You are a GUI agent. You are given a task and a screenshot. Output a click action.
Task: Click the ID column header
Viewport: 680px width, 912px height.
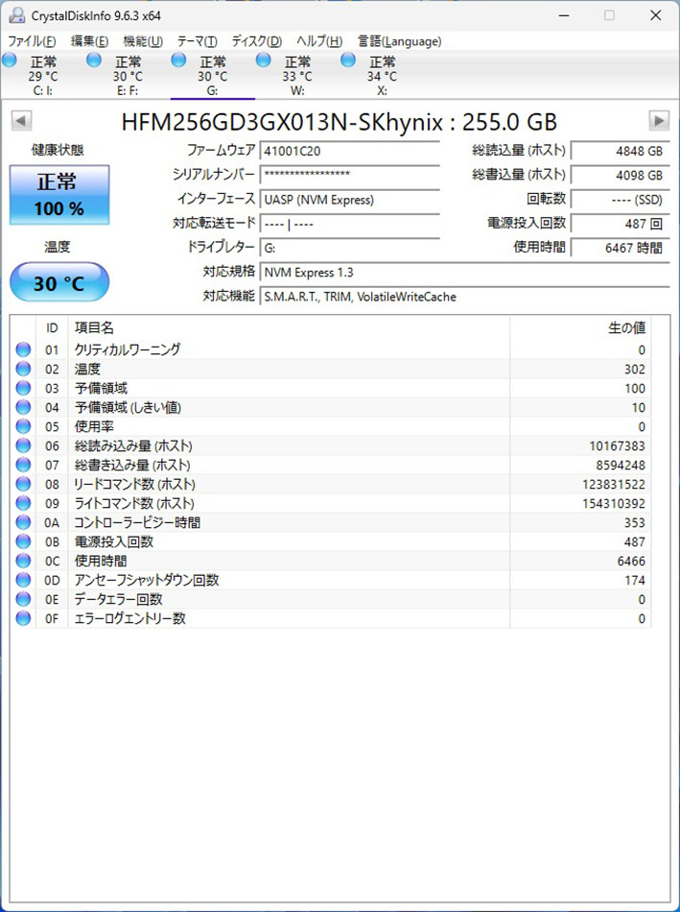[x=52, y=328]
